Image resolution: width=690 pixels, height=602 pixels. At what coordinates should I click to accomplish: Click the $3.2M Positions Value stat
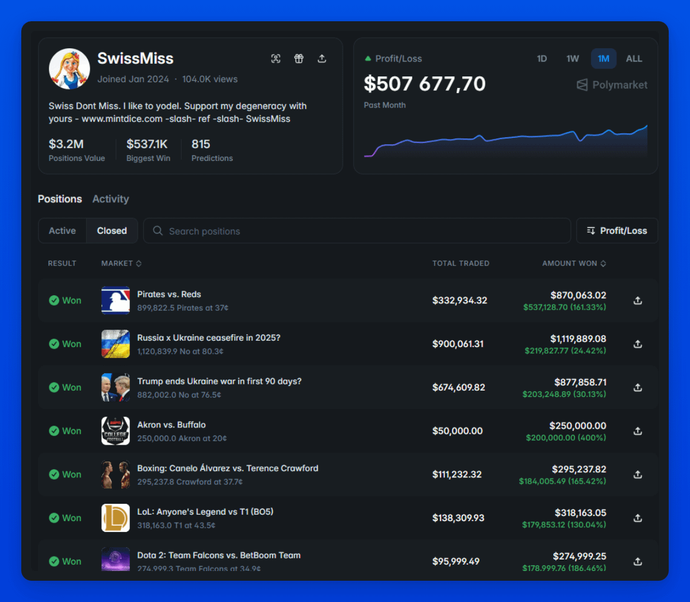(77, 150)
